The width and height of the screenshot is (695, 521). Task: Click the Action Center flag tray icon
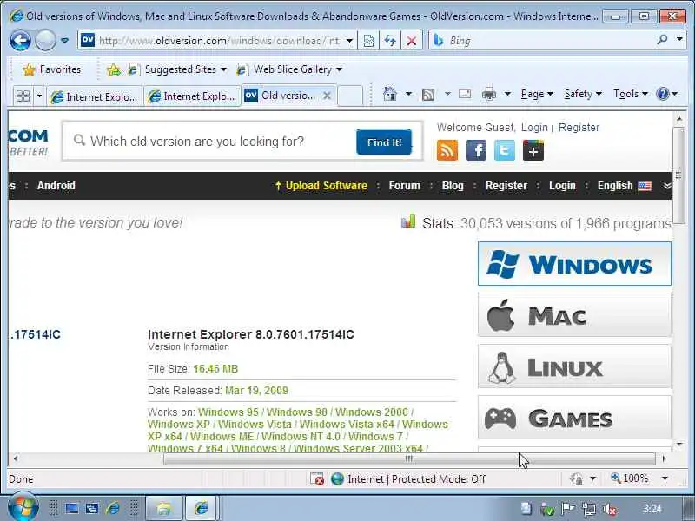pyautogui.click(x=568, y=509)
